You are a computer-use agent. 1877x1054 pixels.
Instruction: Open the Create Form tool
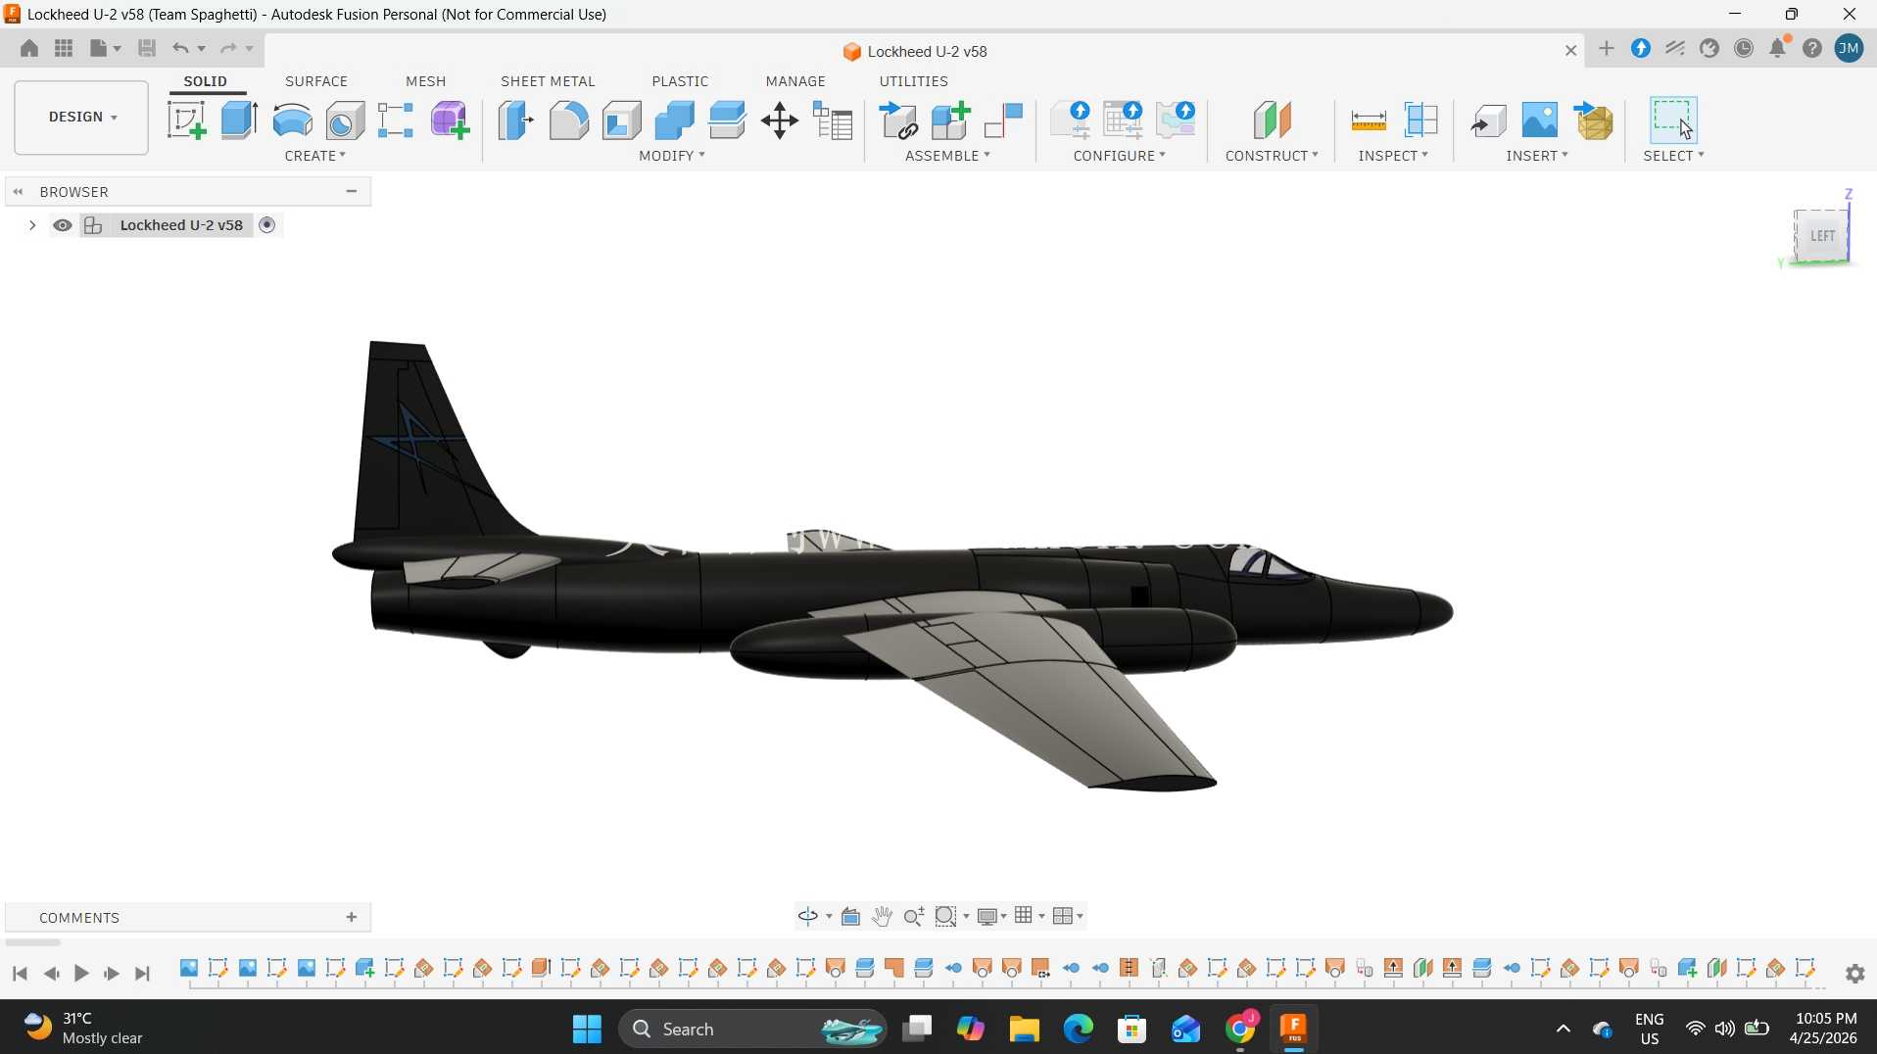(x=451, y=120)
